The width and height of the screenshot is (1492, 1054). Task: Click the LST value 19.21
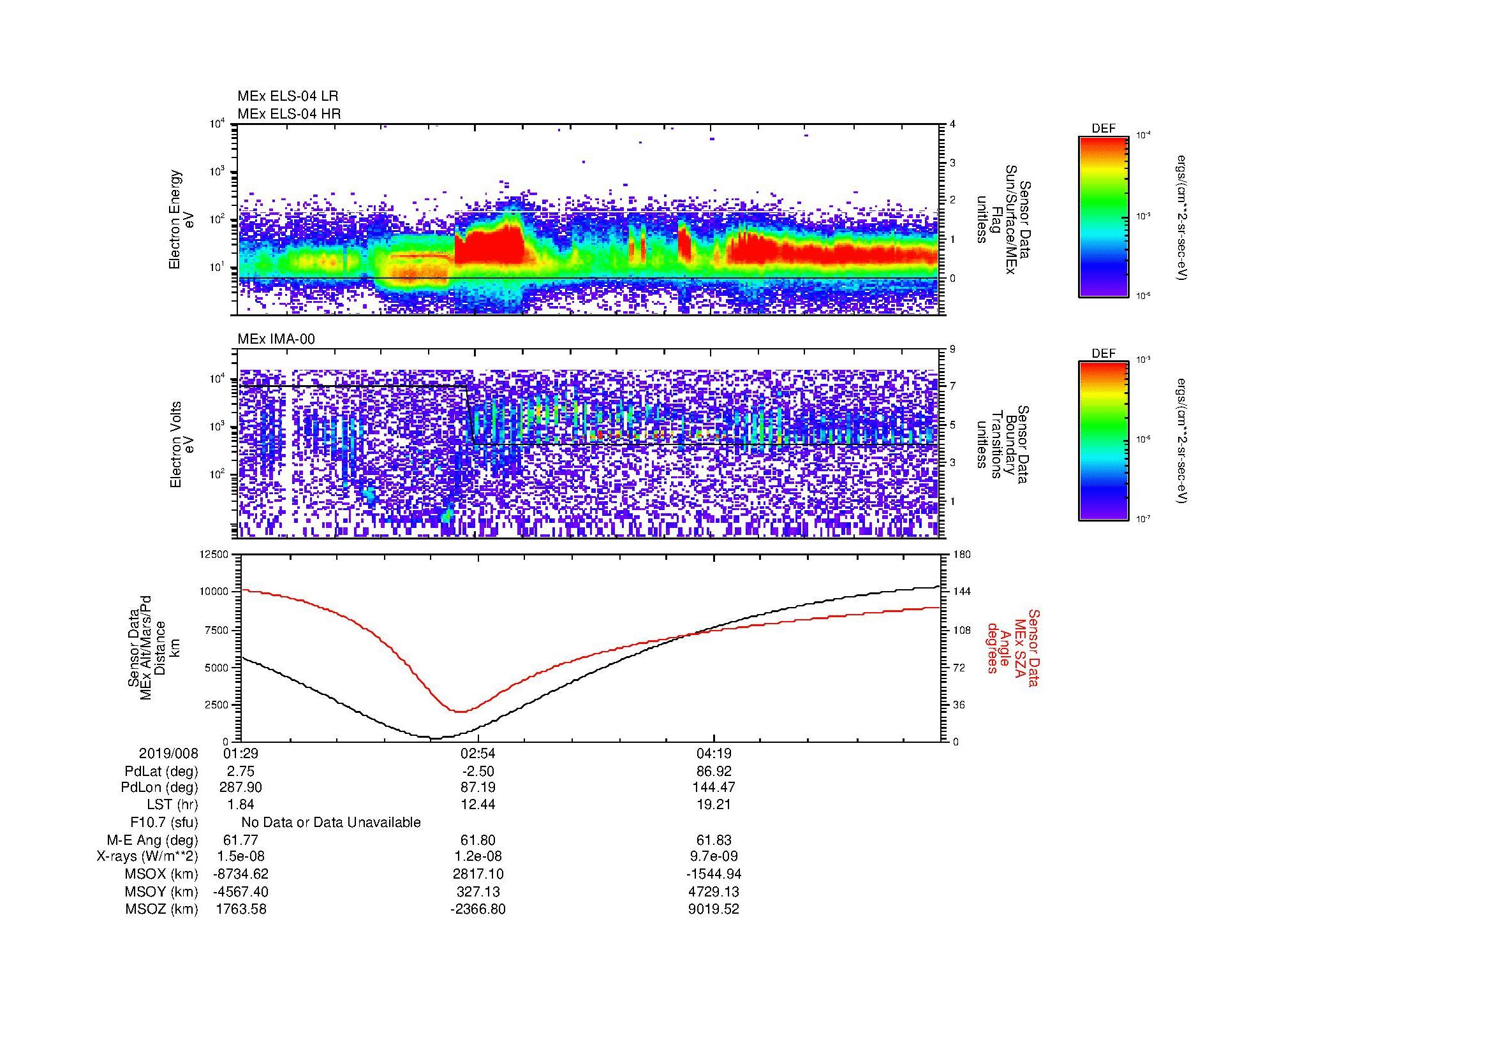point(714,805)
